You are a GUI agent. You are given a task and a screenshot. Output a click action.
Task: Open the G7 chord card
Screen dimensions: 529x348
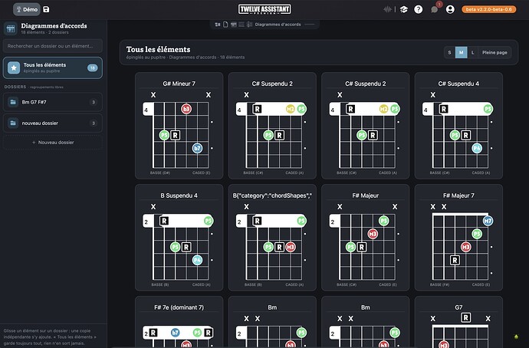pyautogui.click(x=458, y=322)
